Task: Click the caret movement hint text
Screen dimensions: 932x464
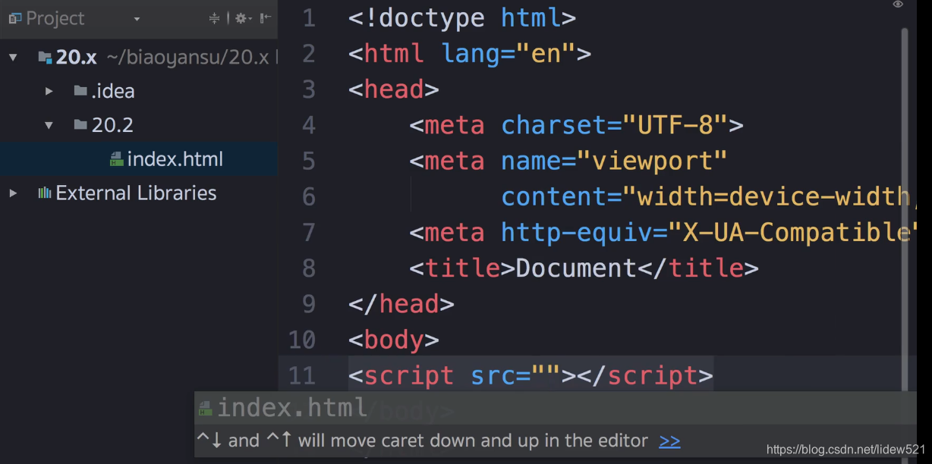Action: [x=423, y=440]
